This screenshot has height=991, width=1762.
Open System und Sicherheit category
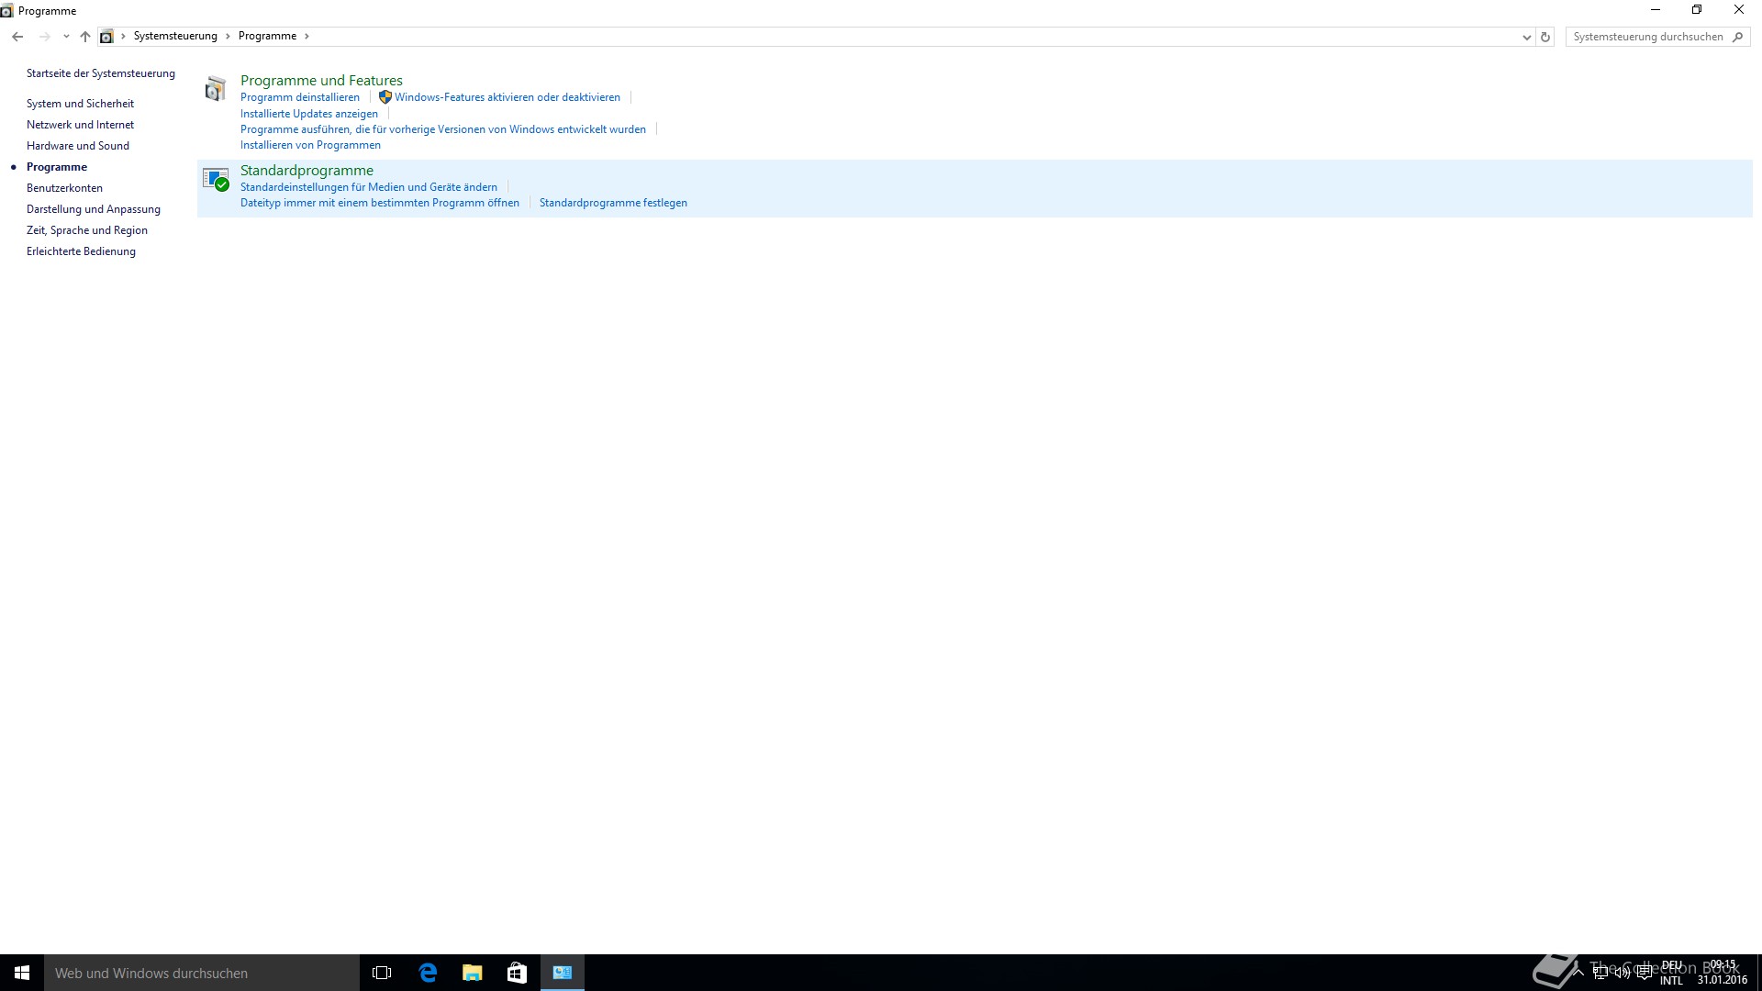pos(80,104)
